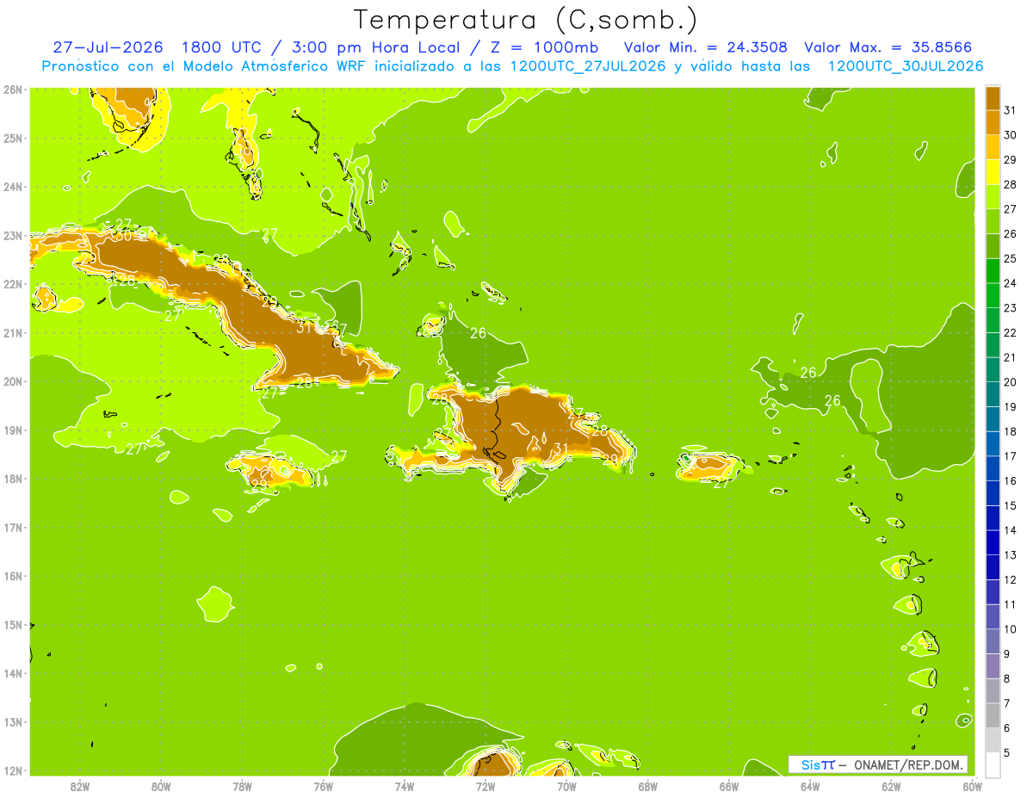This screenshot has width=1033, height=798.
Task: Click the '78W' longitude axis label
Action: coord(242,786)
